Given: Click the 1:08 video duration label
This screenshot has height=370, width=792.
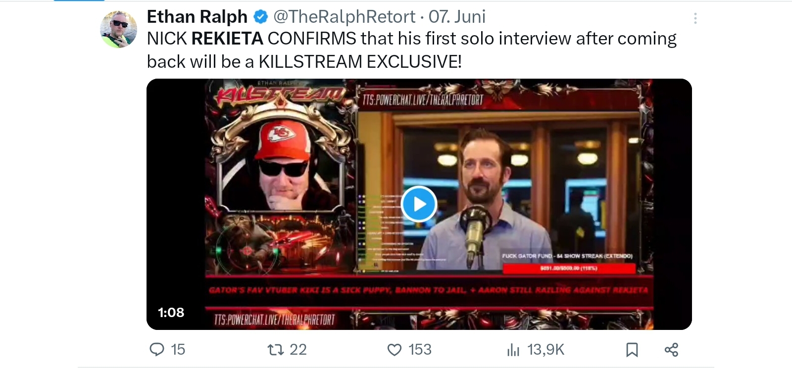Looking at the screenshot, I should [x=171, y=313].
